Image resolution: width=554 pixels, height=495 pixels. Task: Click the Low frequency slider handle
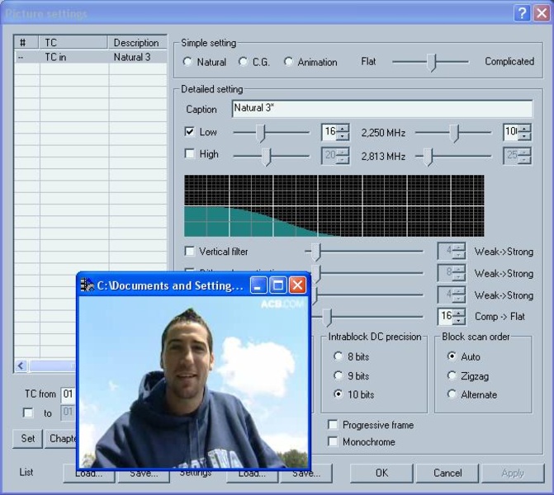(260, 133)
